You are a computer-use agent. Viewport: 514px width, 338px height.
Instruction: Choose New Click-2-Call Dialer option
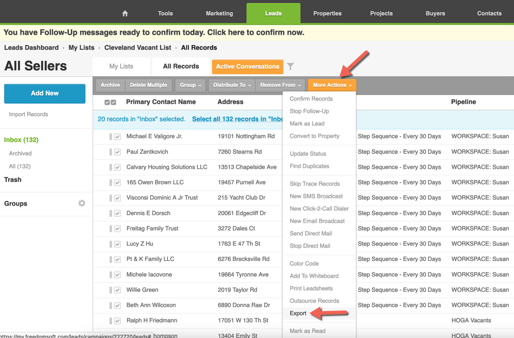[319, 209]
